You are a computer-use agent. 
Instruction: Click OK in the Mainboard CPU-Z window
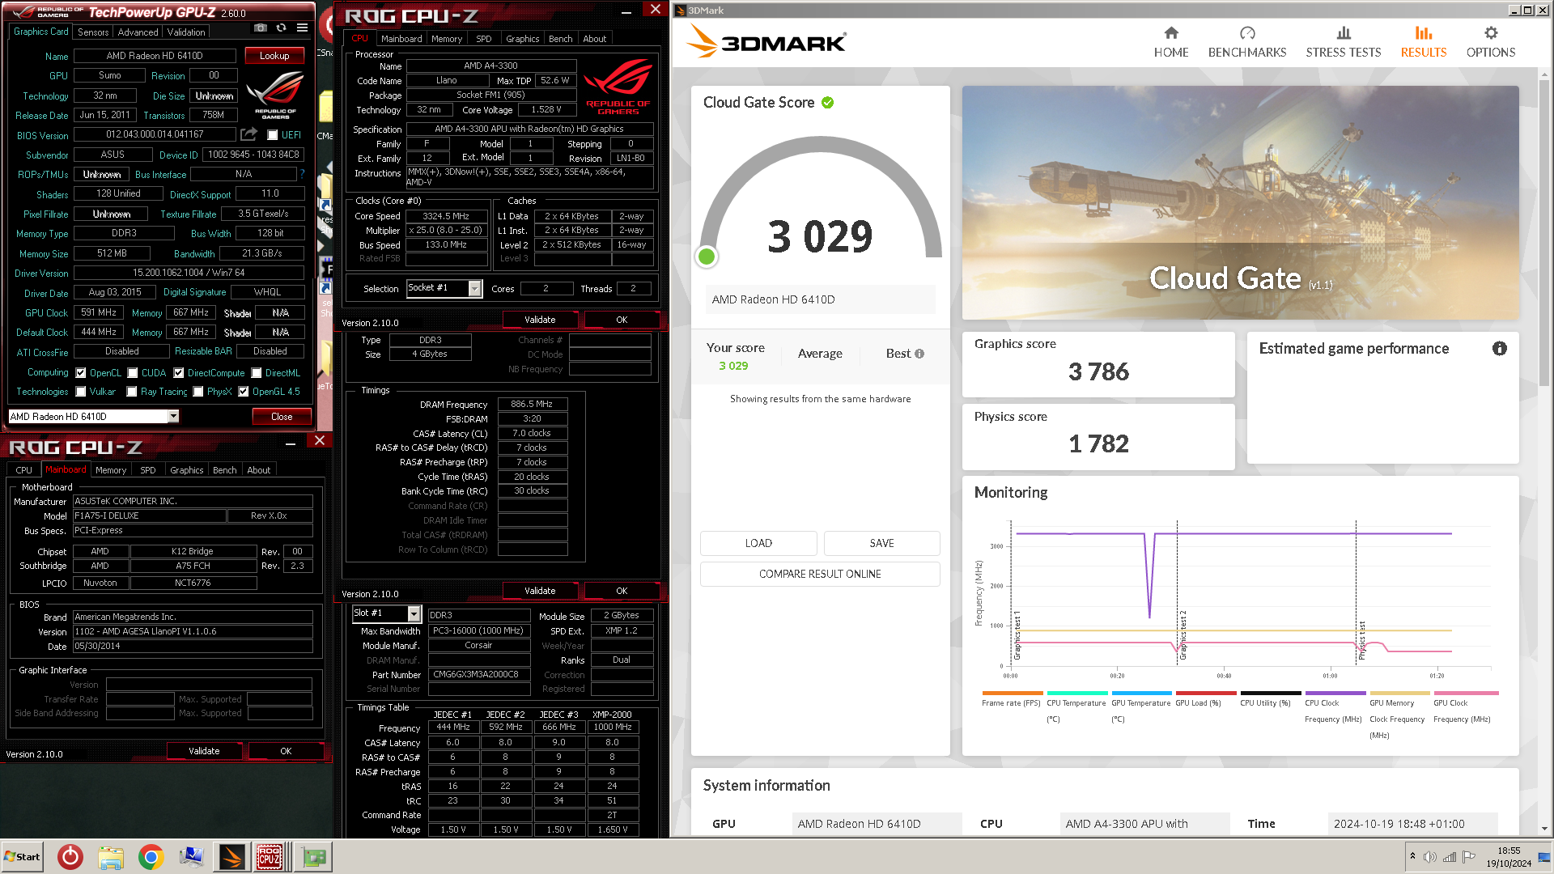tap(286, 752)
